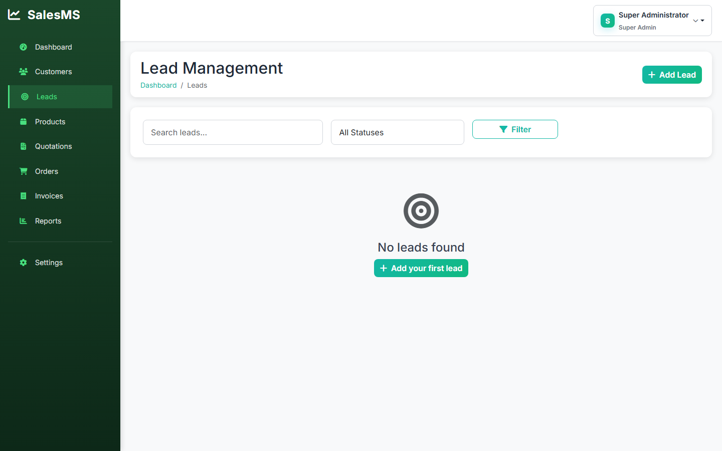Click the Dashboard gauge icon in sidebar
The width and height of the screenshot is (722, 451).
pyautogui.click(x=23, y=47)
